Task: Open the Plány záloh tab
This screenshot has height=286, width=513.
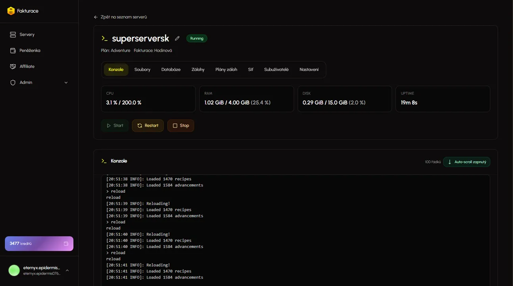Action: click(226, 70)
